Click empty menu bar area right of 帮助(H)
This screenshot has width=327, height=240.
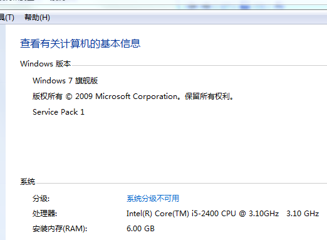(x=188, y=18)
